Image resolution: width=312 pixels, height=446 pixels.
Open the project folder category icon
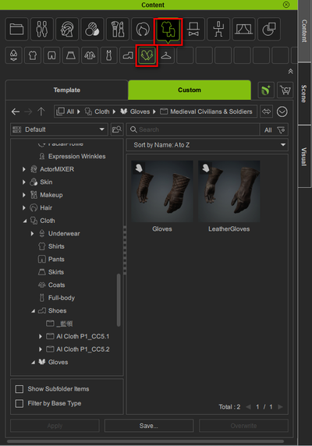[17, 29]
